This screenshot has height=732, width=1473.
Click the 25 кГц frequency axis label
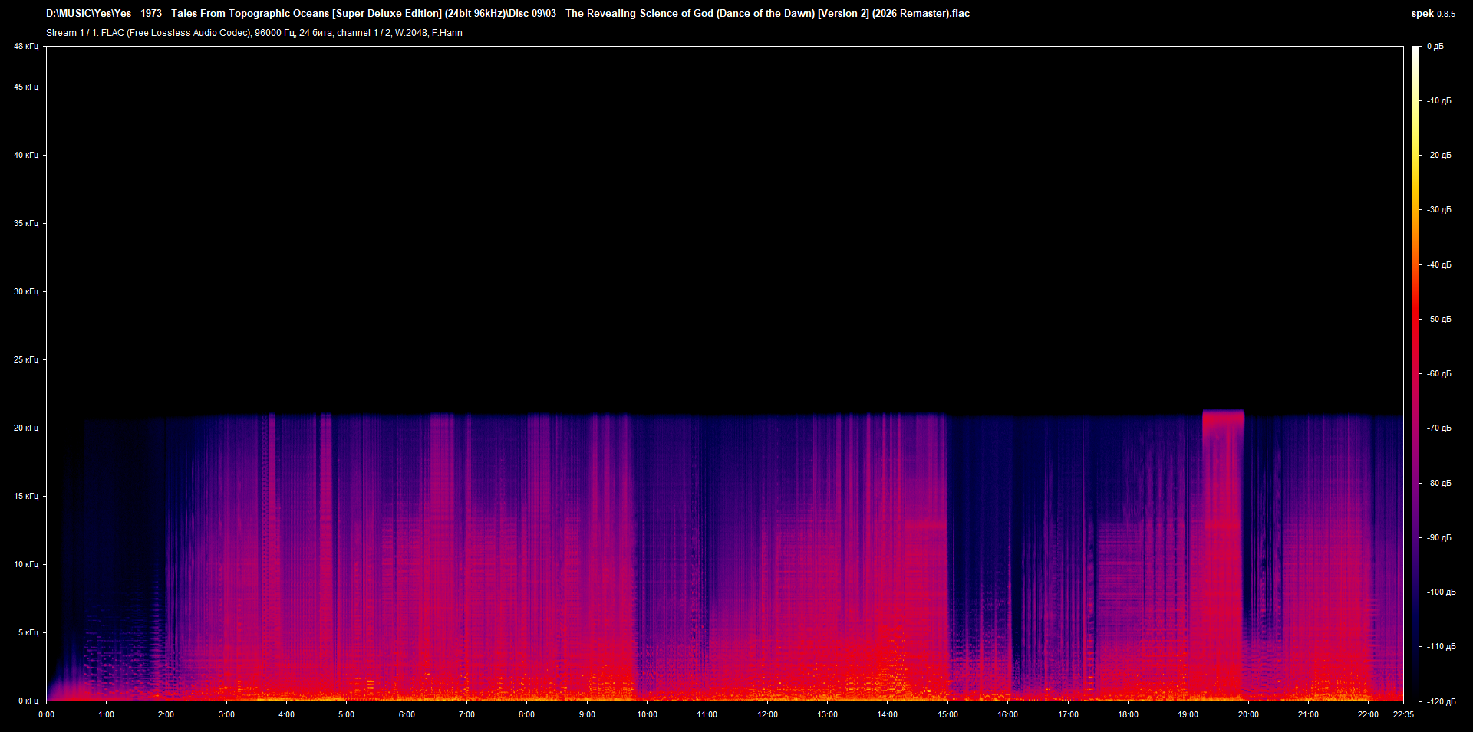coord(26,360)
